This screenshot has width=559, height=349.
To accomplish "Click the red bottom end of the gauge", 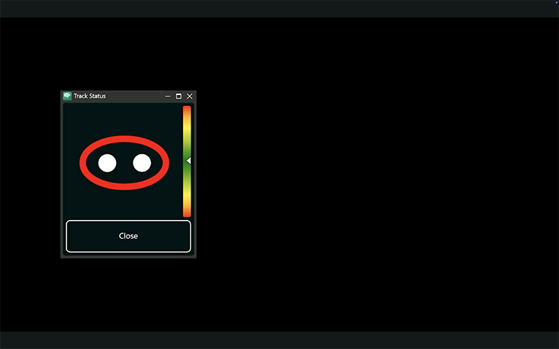I will click(187, 212).
